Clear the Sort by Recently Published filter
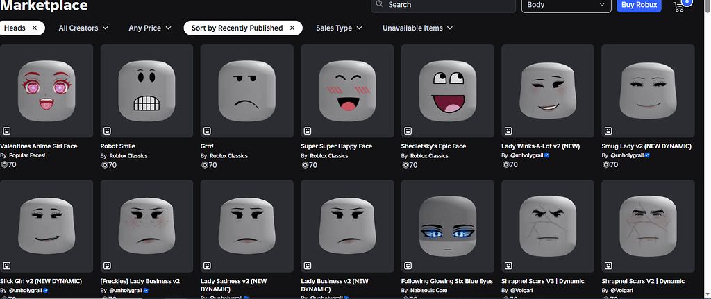 coord(292,28)
